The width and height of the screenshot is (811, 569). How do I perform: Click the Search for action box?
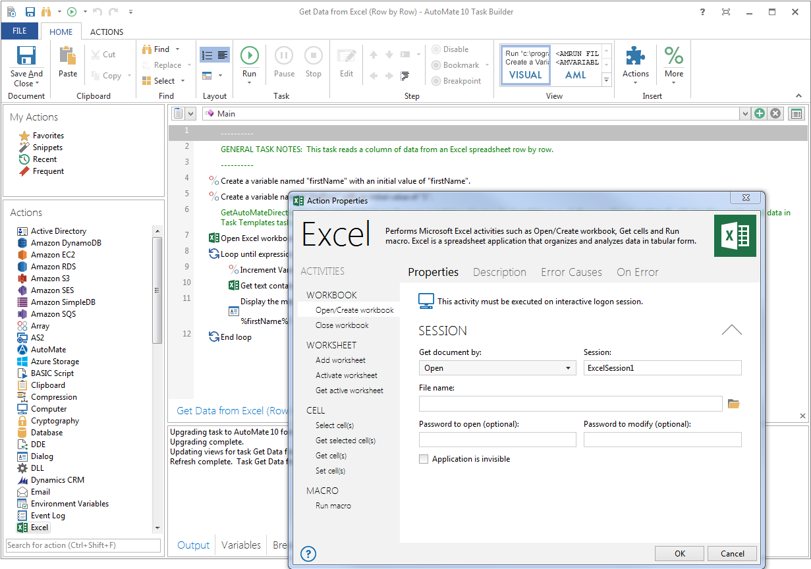(84, 545)
